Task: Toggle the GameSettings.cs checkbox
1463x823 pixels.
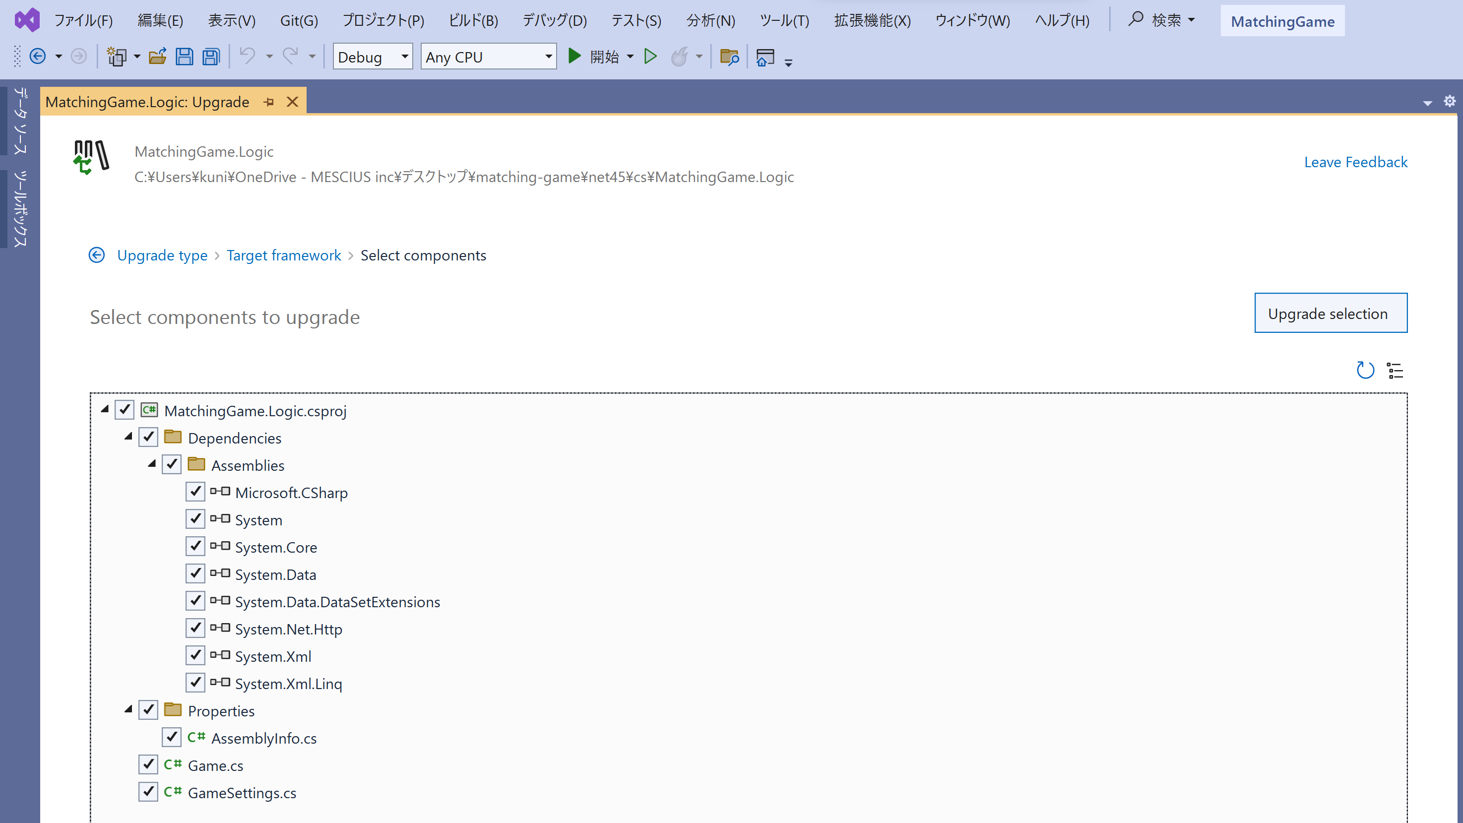Action: 148,792
